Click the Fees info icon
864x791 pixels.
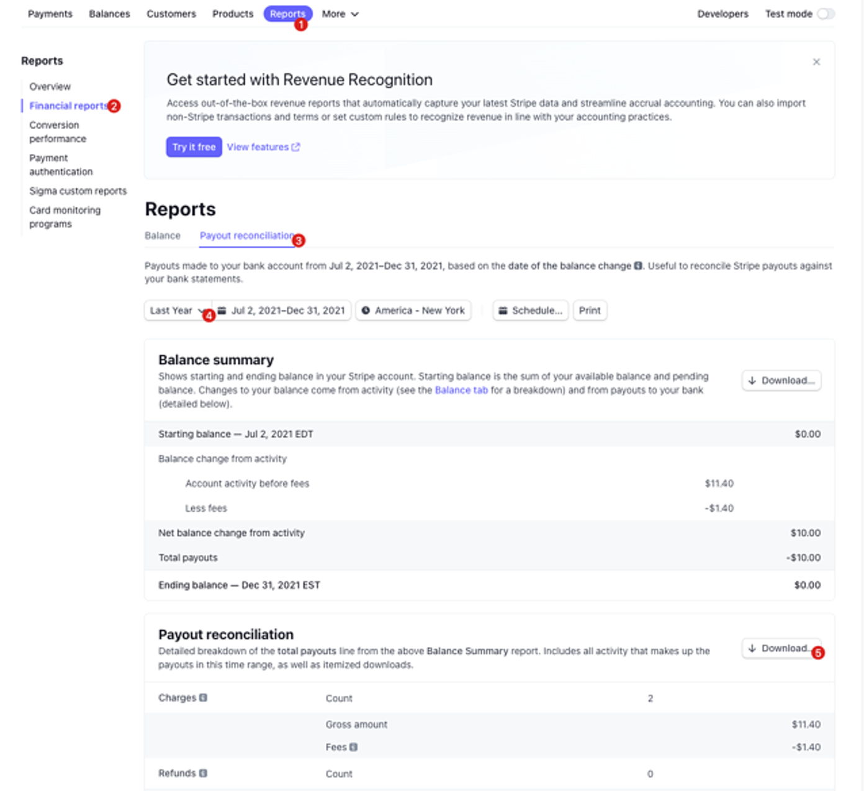coord(354,747)
